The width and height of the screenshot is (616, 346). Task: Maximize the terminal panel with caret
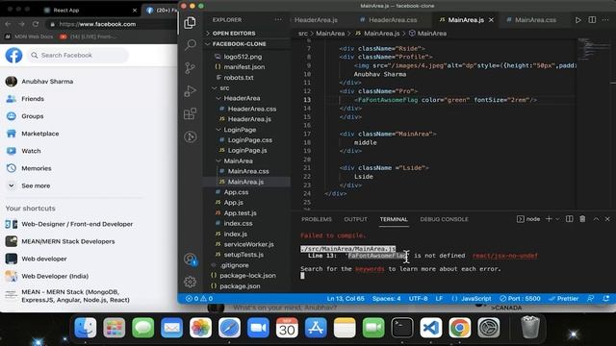point(596,219)
